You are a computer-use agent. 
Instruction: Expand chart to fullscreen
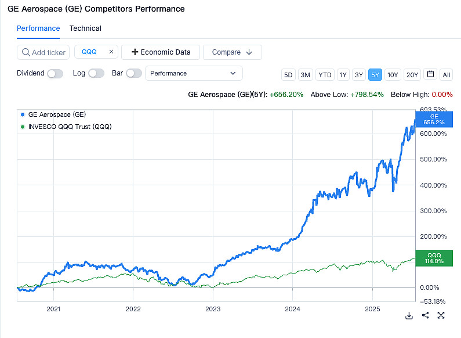[441, 315]
